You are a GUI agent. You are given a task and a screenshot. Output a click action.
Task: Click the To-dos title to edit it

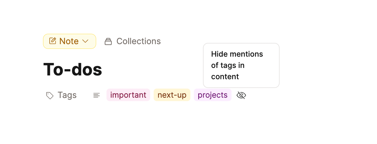pyautogui.click(x=73, y=69)
